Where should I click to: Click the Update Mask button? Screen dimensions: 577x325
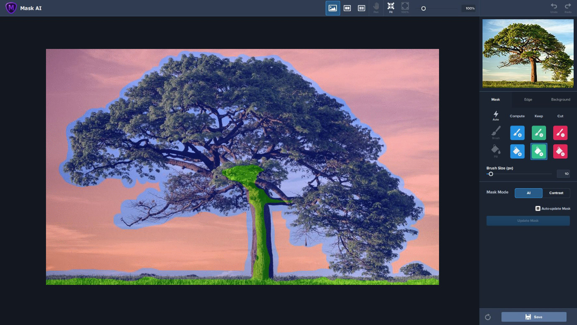pos(528,220)
